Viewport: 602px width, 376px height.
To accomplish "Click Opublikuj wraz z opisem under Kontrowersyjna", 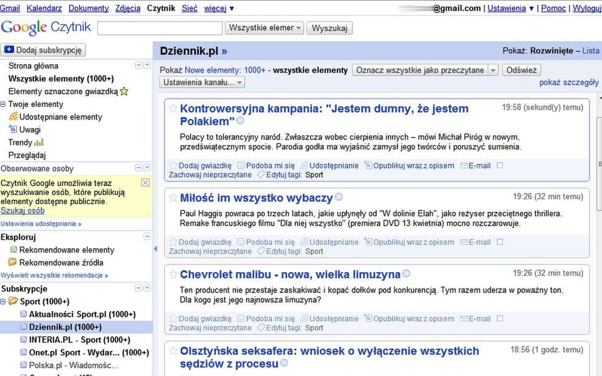I will pos(409,166).
